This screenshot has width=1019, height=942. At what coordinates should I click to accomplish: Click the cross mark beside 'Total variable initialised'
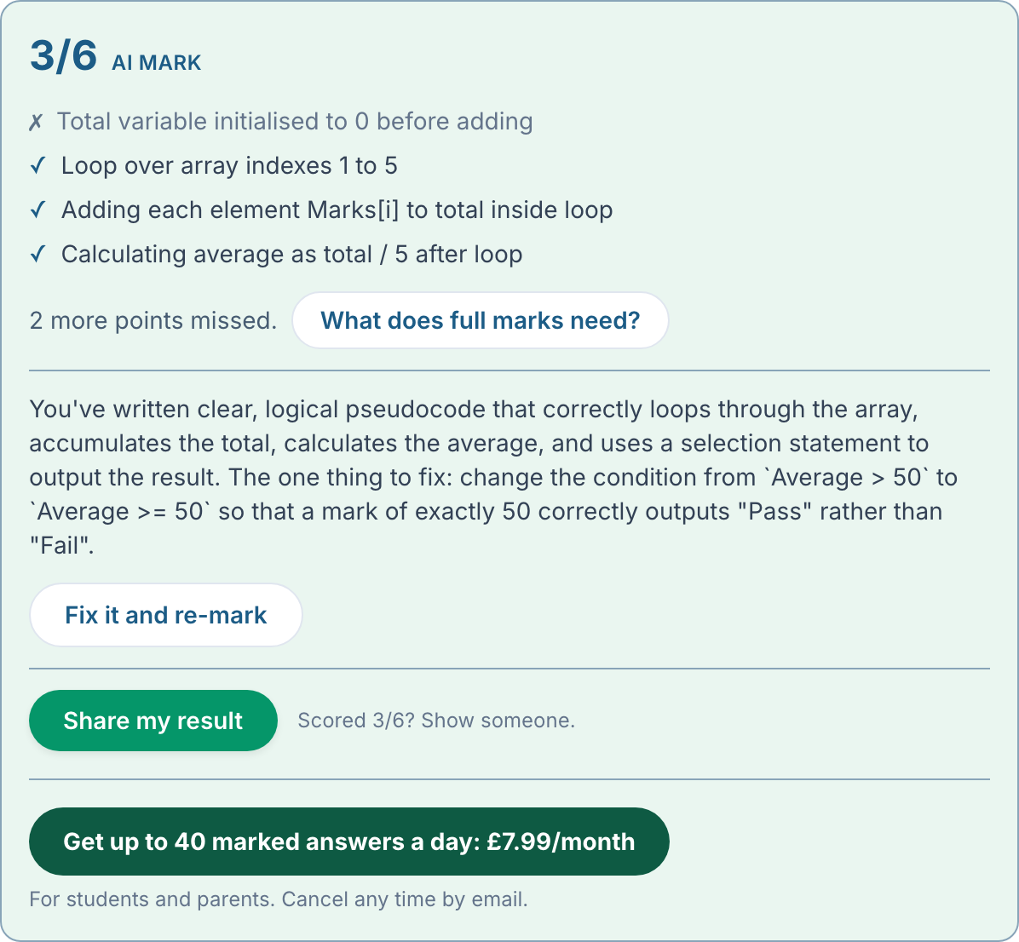coord(37,122)
